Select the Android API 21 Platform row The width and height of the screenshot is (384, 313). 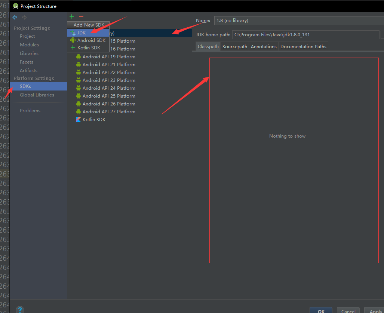point(129,65)
